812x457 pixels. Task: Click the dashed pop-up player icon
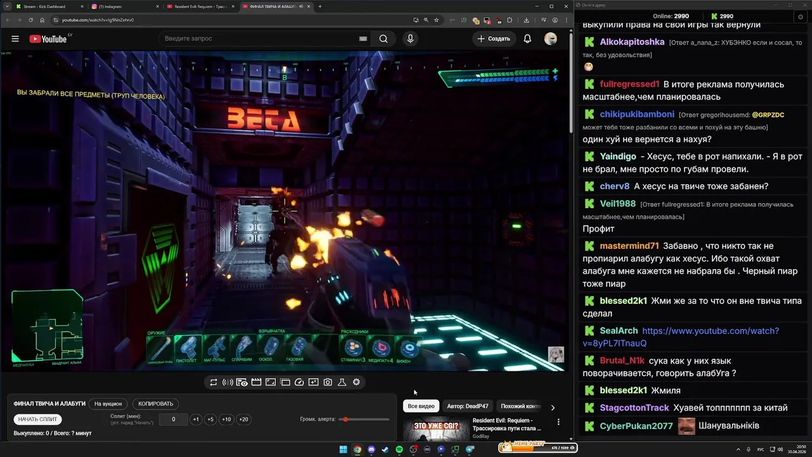pos(285,382)
